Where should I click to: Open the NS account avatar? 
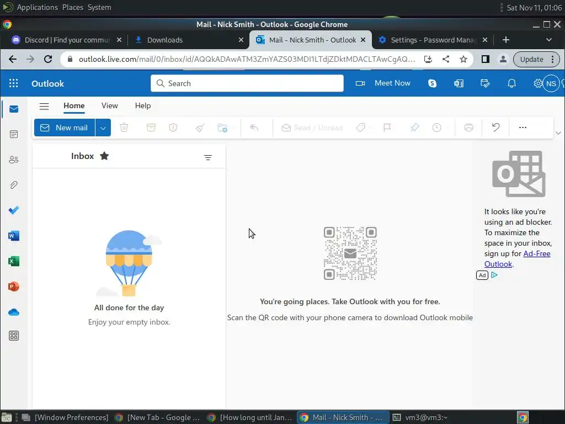point(551,84)
